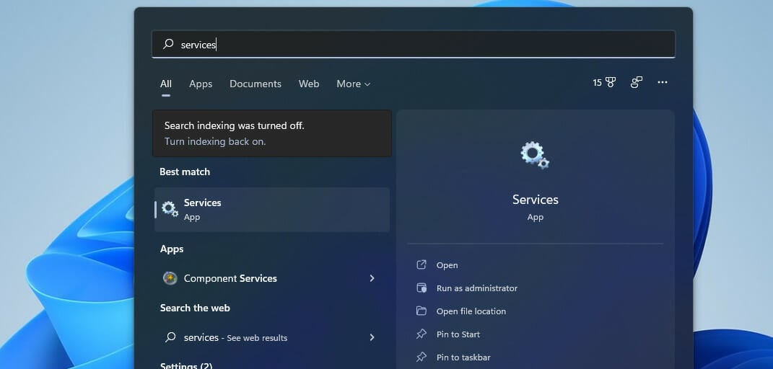This screenshot has height=369, width=773.
Task: Switch to the Apps tab
Action: [201, 84]
